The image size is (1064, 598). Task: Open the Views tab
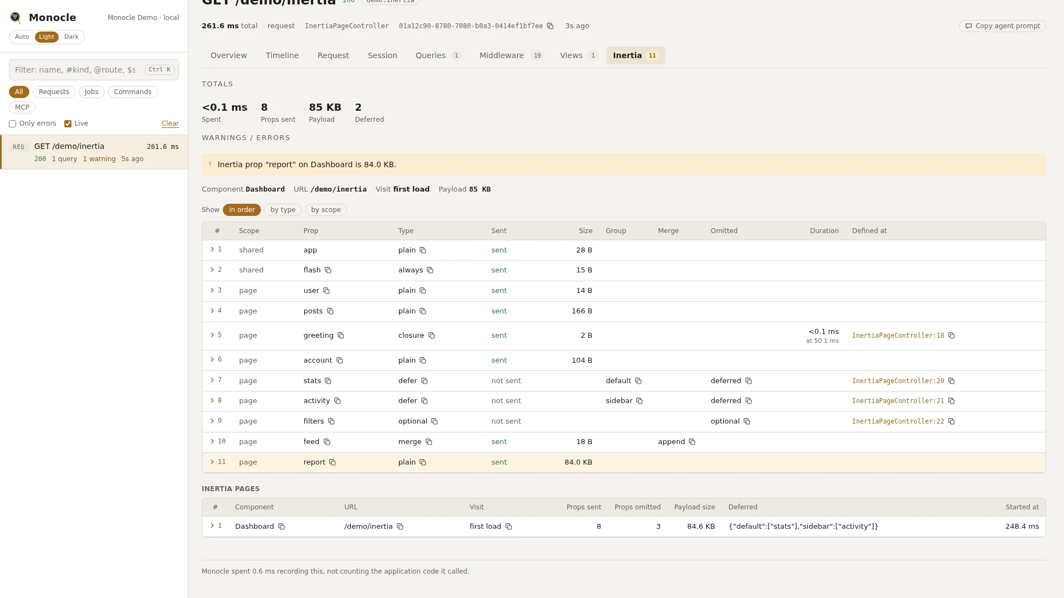point(579,55)
